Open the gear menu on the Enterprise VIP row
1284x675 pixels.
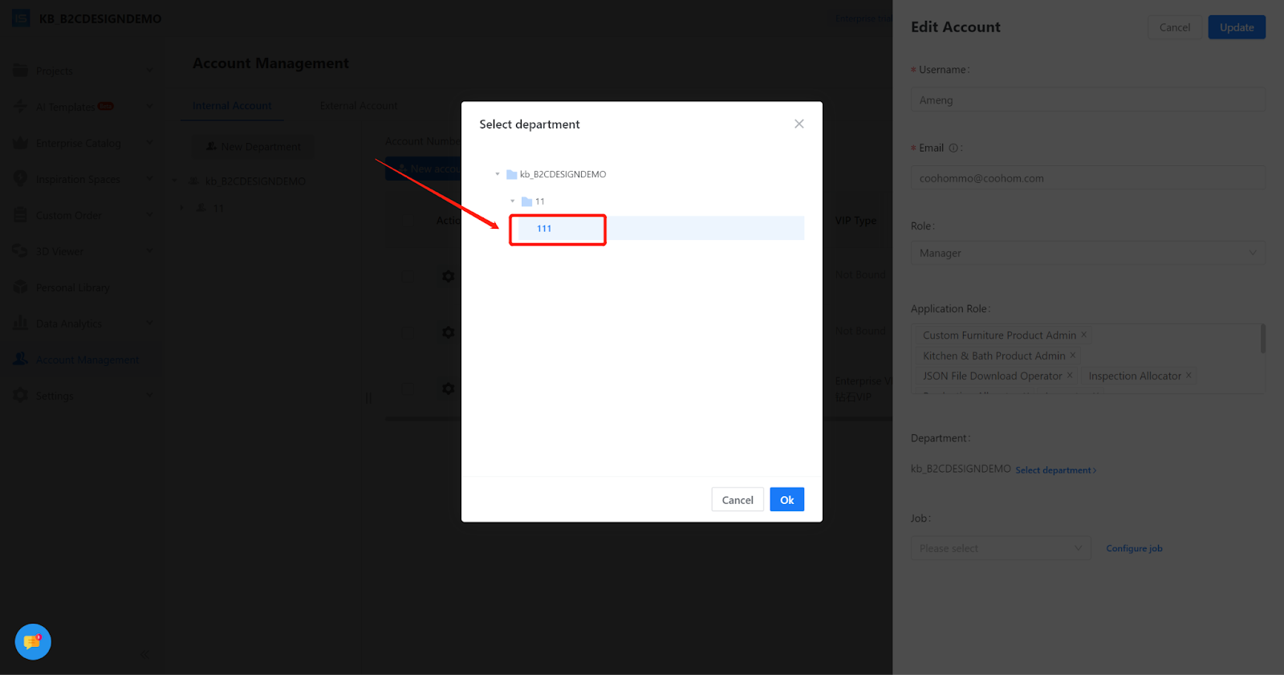(x=449, y=388)
